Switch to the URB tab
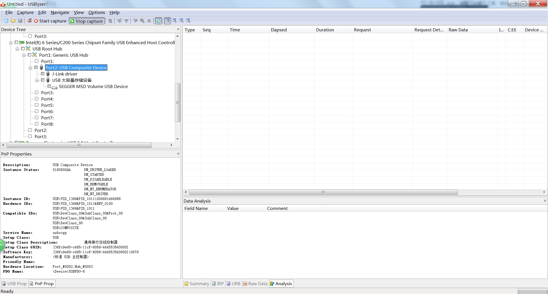The image size is (548, 294). pos(233,284)
